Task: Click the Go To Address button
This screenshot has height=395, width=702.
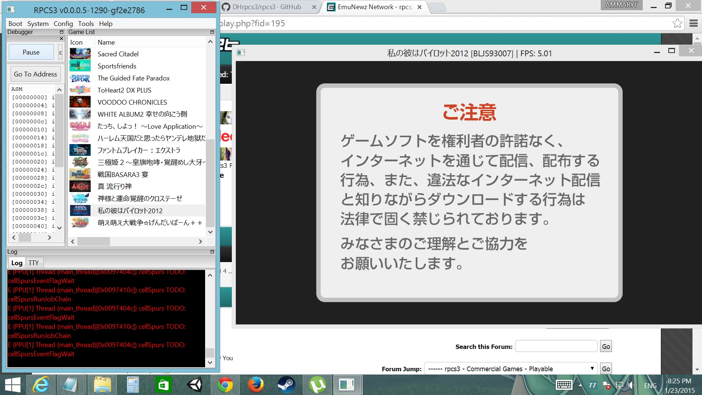Action: (35, 74)
